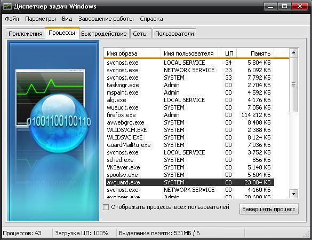This screenshot has width=312, height=240.
Task: Click the Процессов: 43 status bar entry
Action: click(x=22, y=233)
